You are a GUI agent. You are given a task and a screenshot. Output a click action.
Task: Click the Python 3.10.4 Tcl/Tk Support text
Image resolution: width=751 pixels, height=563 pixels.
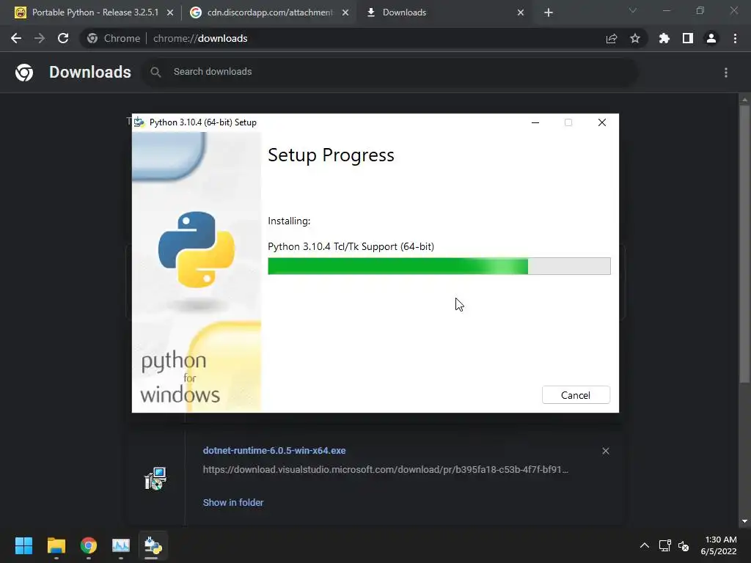click(351, 246)
